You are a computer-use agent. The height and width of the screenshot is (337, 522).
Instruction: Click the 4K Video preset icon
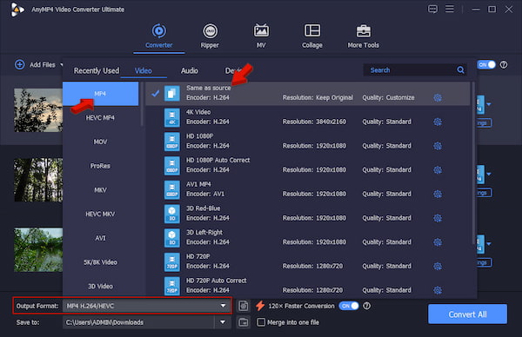(x=172, y=117)
